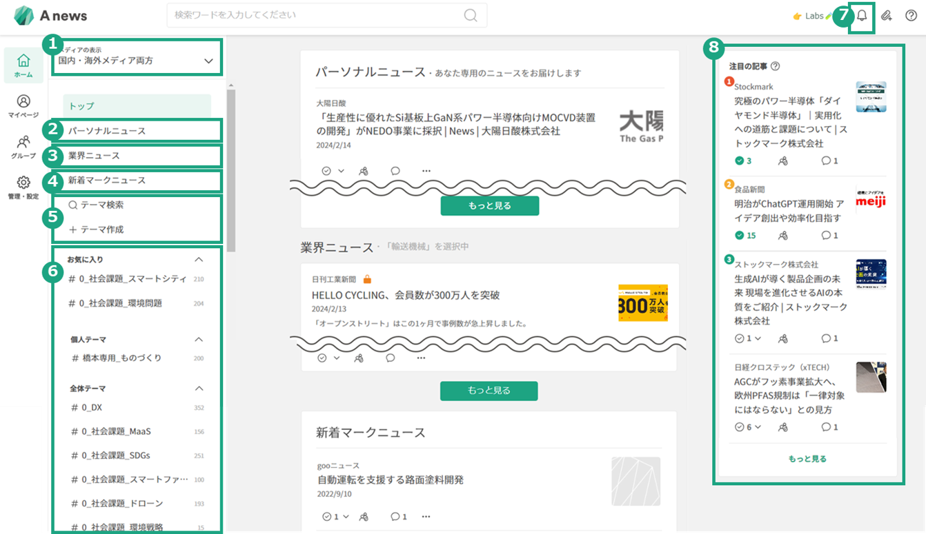Toggle check mark on HELLO CYCLING article
The width and height of the screenshot is (926, 534).
pyautogui.click(x=322, y=358)
